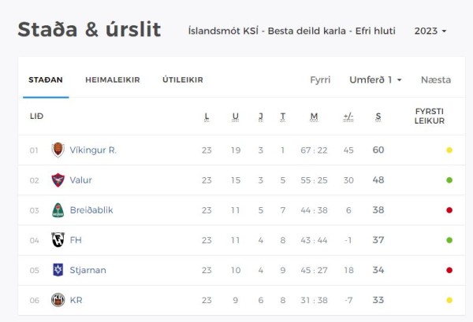Select the Staðan tab
Image resolution: width=473 pixels, height=322 pixels.
click(x=46, y=80)
